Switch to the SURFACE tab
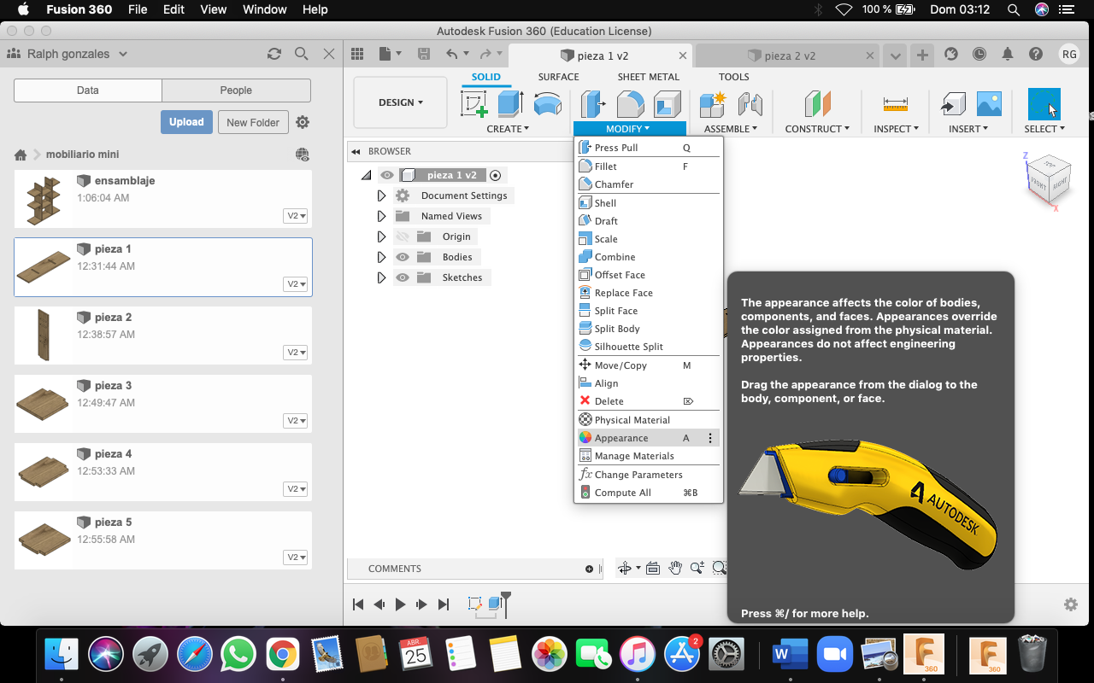 (x=558, y=77)
